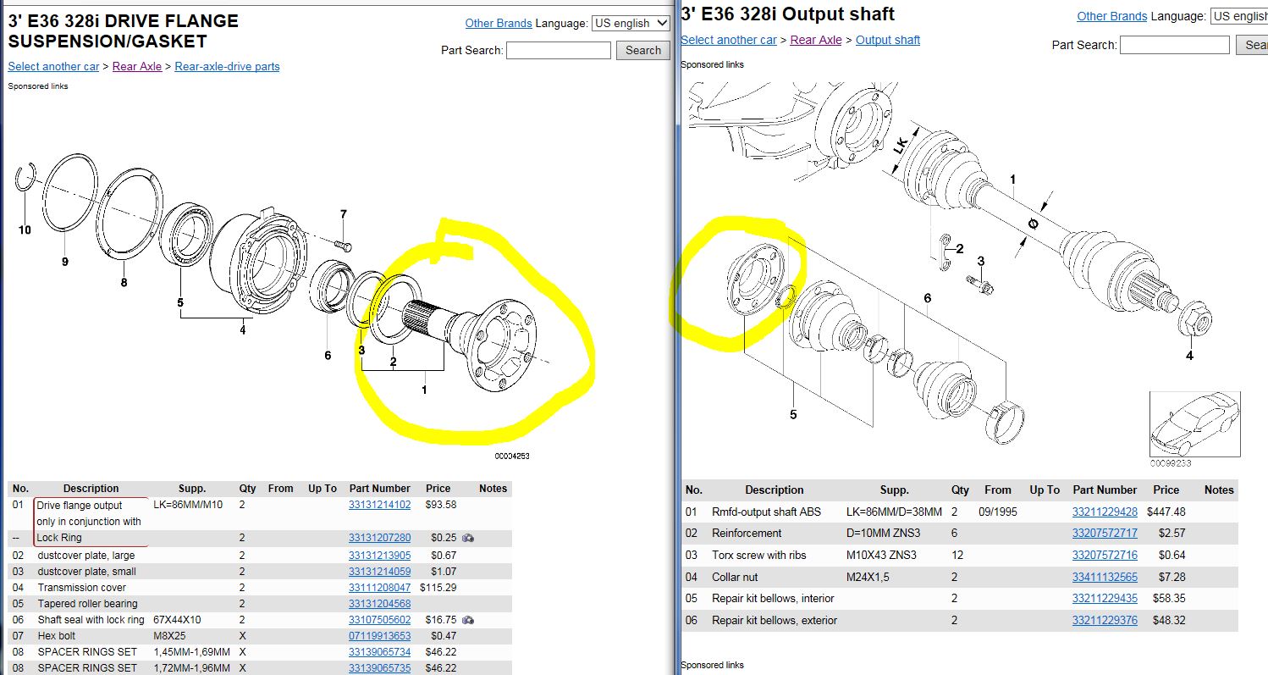Screen dimensions: 1268x675
Task: Go to Rear Axle in right breadcrumb
Action: pyautogui.click(x=815, y=40)
